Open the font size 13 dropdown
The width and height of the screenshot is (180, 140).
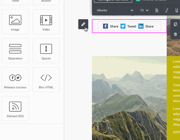144,10
